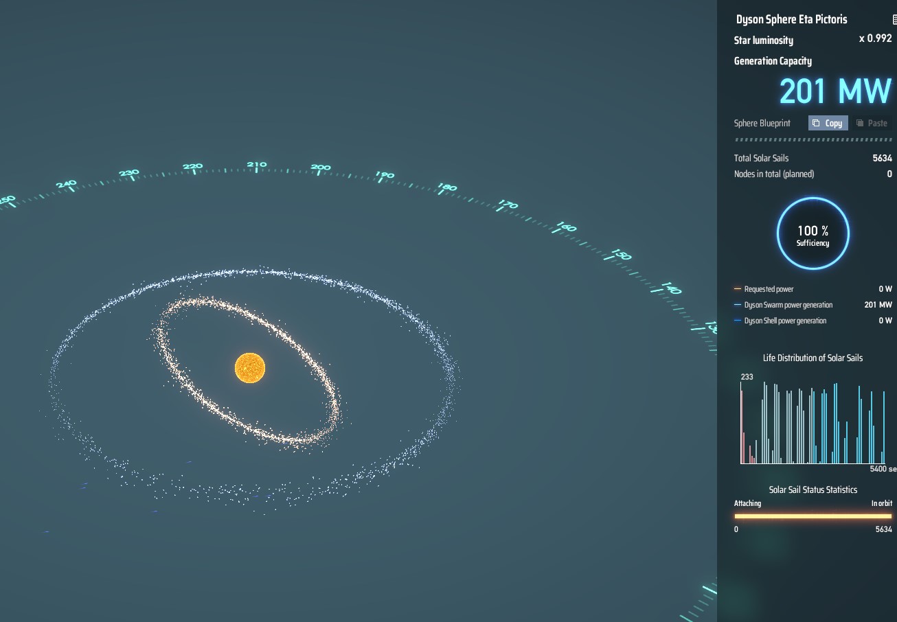The image size is (897, 622).
Task: Click the 'Sphere Blueprint' label
Action: [x=762, y=124]
